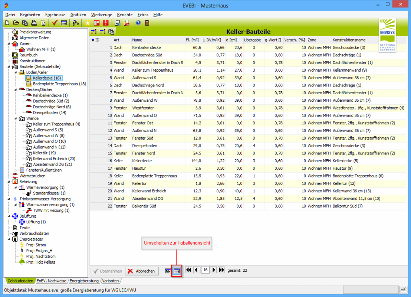Screen dimensions: 411x297
Task: Click the ID column header sort arrow
Action: [x=93, y=40]
